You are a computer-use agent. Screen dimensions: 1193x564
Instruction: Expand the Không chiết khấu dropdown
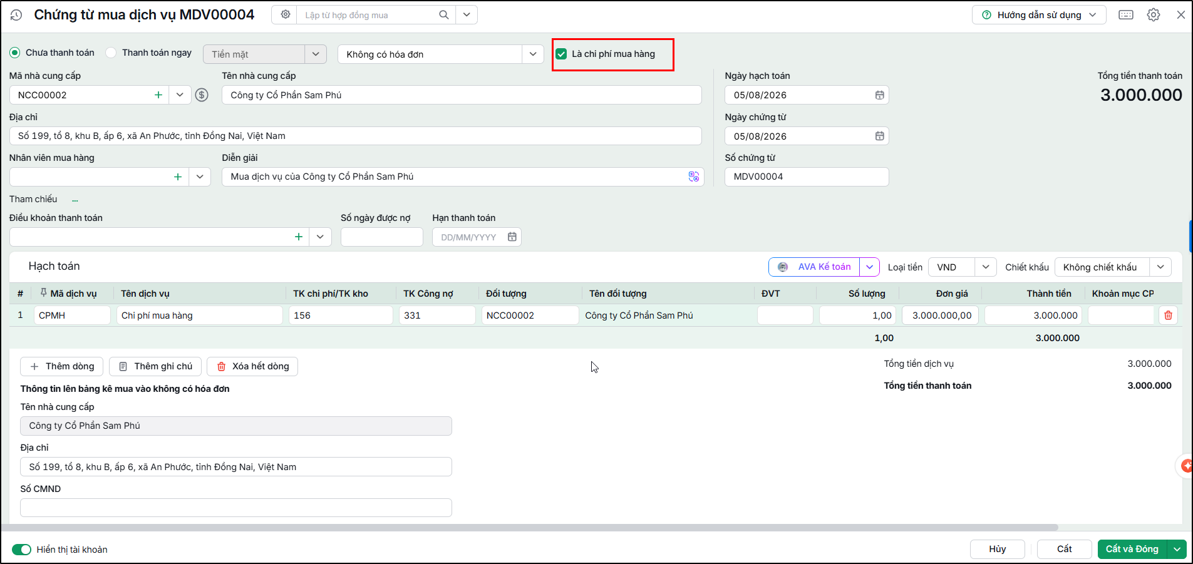click(1160, 267)
